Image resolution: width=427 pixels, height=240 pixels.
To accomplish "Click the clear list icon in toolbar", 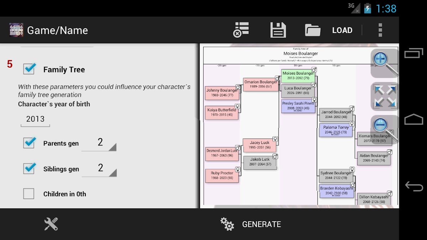I will tap(241, 30).
